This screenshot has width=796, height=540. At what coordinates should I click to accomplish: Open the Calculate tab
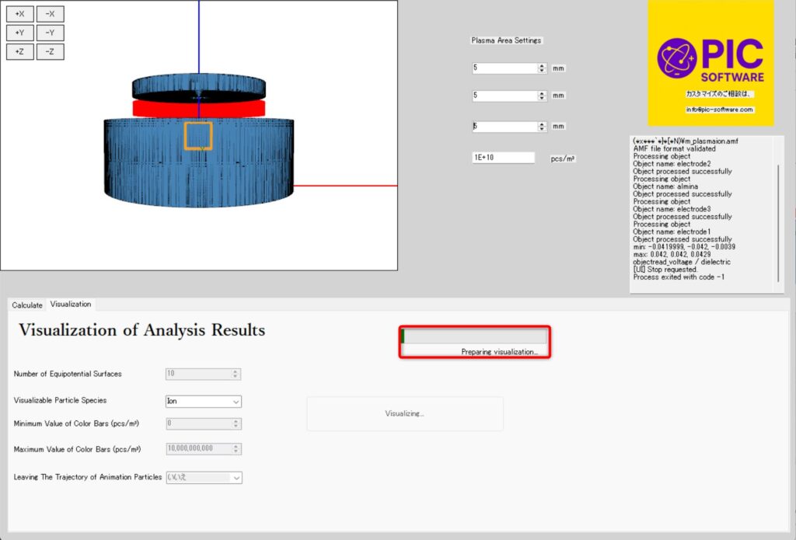[27, 305]
